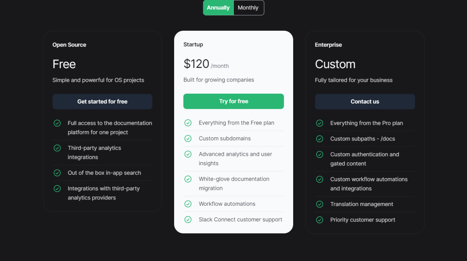This screenshot has width=467, height=261.
Task: Click the green Try for free button
Action: 233,101
